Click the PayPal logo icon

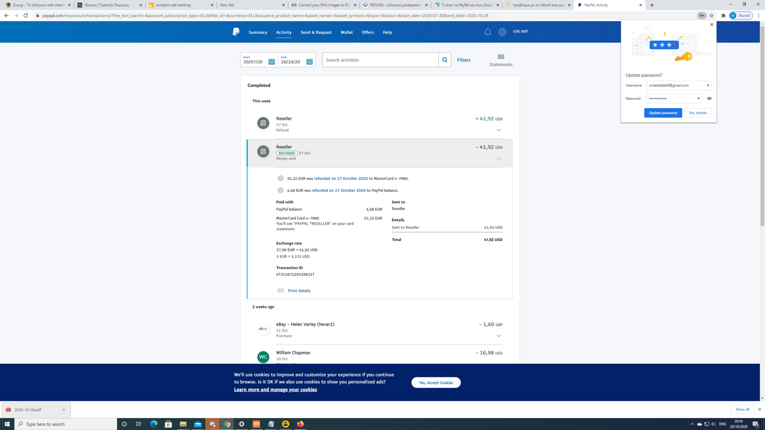click(236, 32)
